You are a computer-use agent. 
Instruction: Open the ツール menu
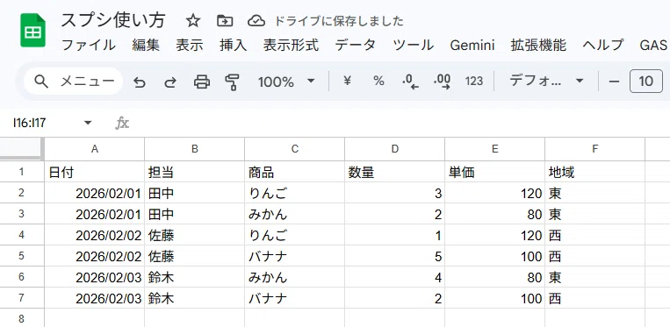pyautogui.click(x=414, y=45)
